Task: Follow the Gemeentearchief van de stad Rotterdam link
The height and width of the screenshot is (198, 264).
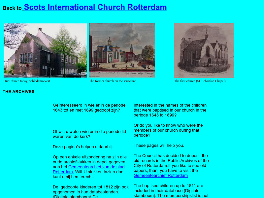Action: coord(96,167)
